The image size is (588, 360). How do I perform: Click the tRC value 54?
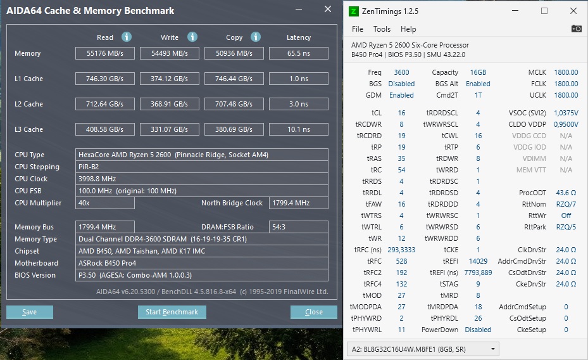coord(401,170)
